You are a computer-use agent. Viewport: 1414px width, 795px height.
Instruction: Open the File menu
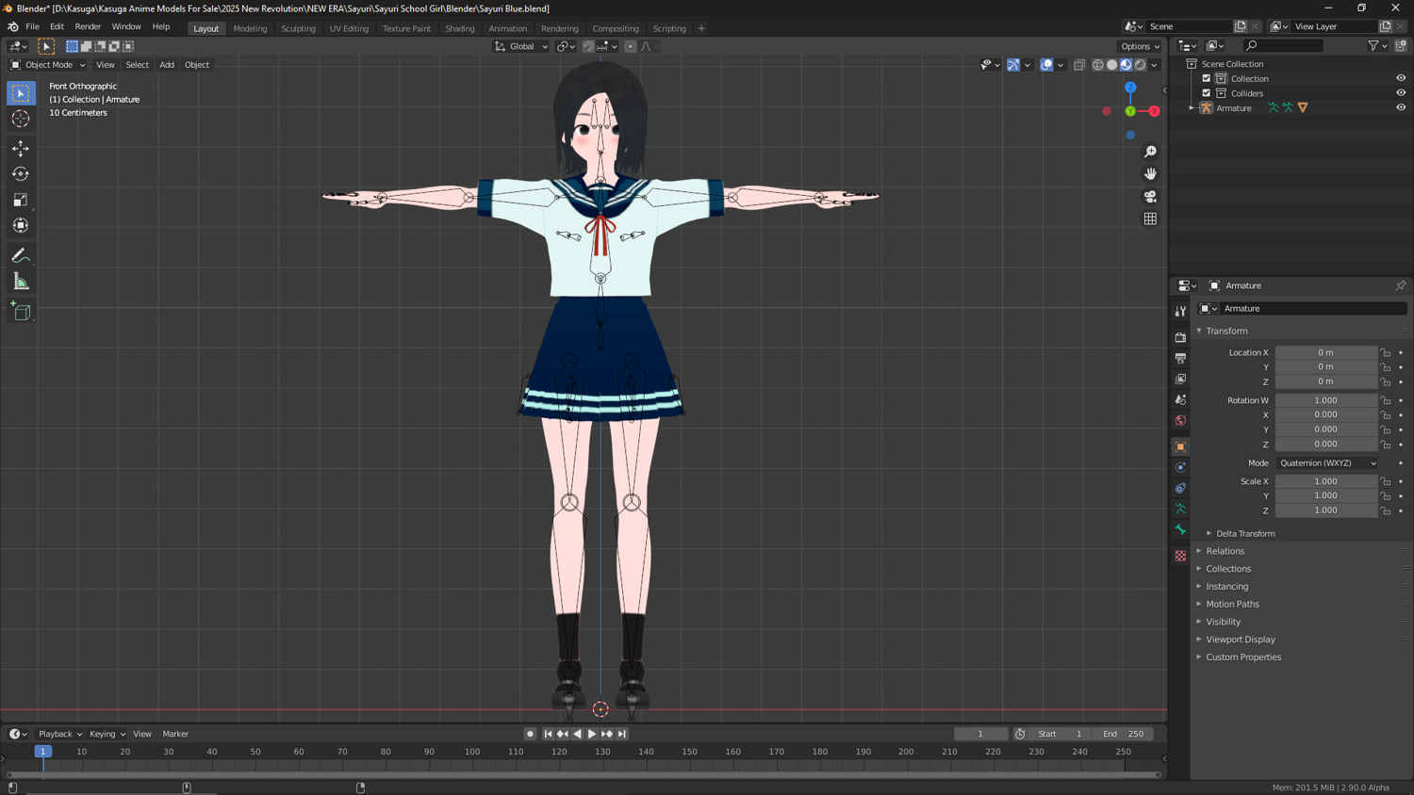click(32, 26)
